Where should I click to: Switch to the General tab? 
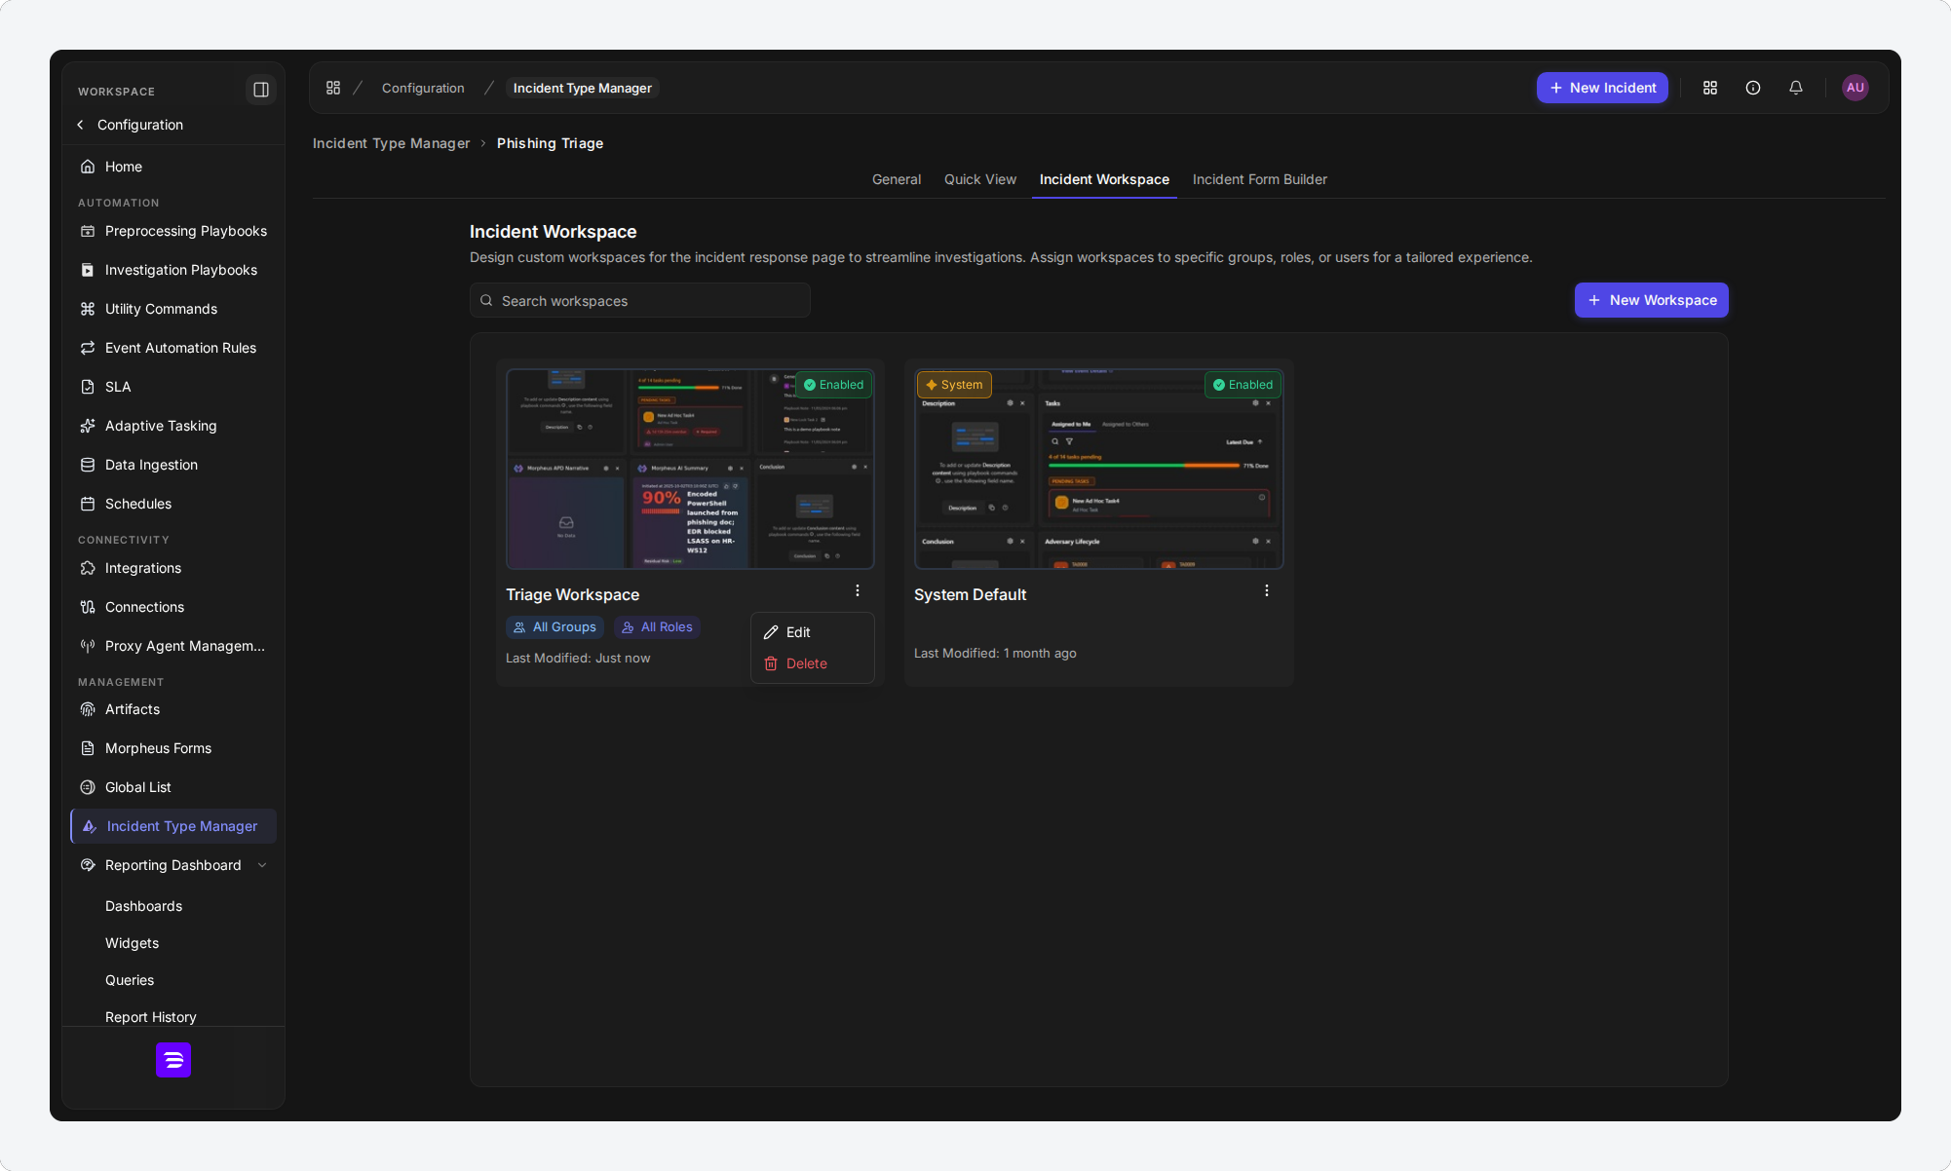pyautogui.click(x=897, y=179)
